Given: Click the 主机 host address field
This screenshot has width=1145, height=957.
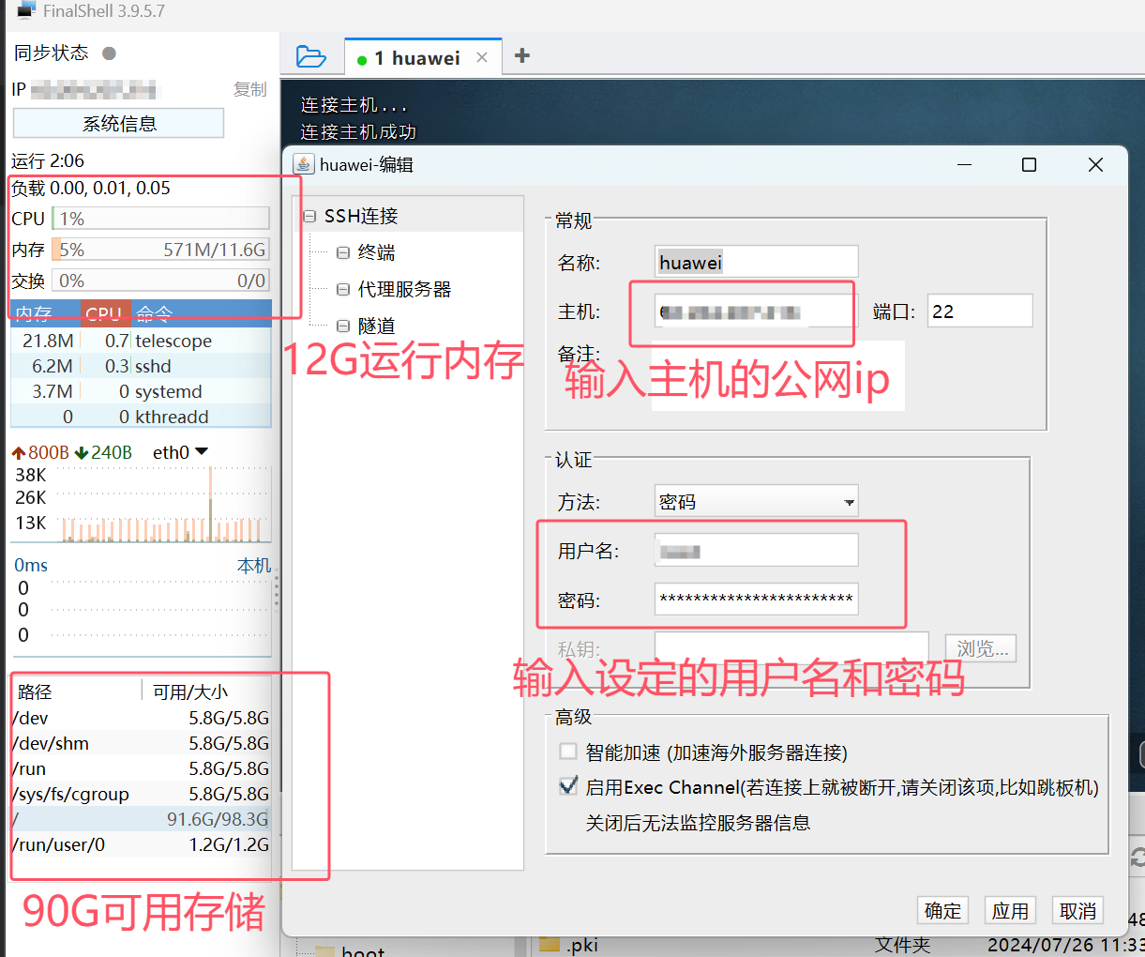Looking at the screenshot, I should 756,311.
